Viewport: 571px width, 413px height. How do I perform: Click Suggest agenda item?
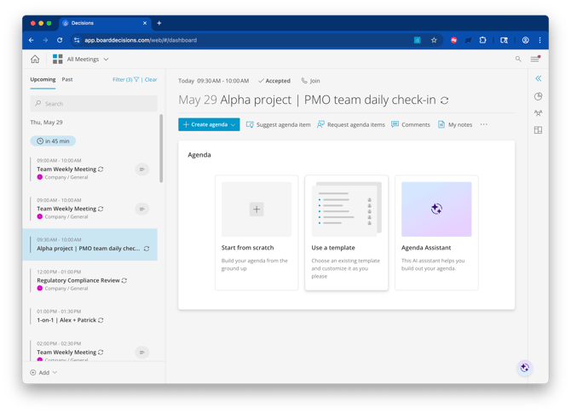[x=279, y=124]
